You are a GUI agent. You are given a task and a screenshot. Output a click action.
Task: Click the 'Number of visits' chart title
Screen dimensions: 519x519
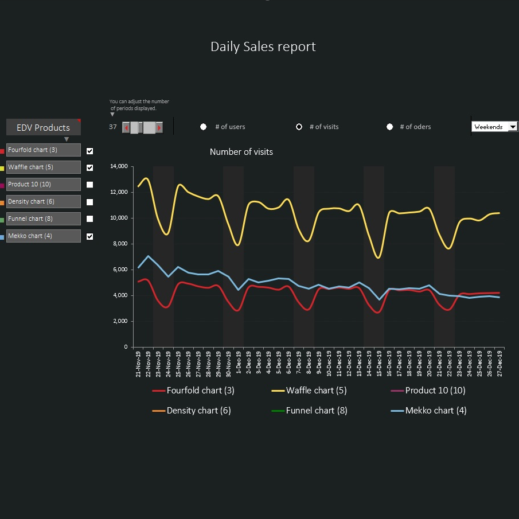pyautogui.click(x=241, y=152)
